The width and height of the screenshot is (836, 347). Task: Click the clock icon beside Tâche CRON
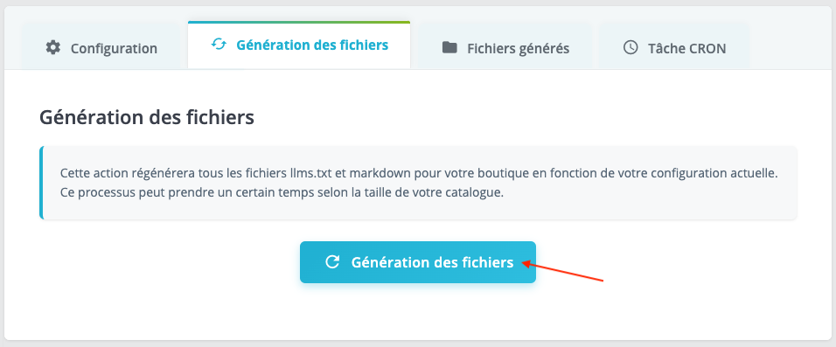point(630,47)
